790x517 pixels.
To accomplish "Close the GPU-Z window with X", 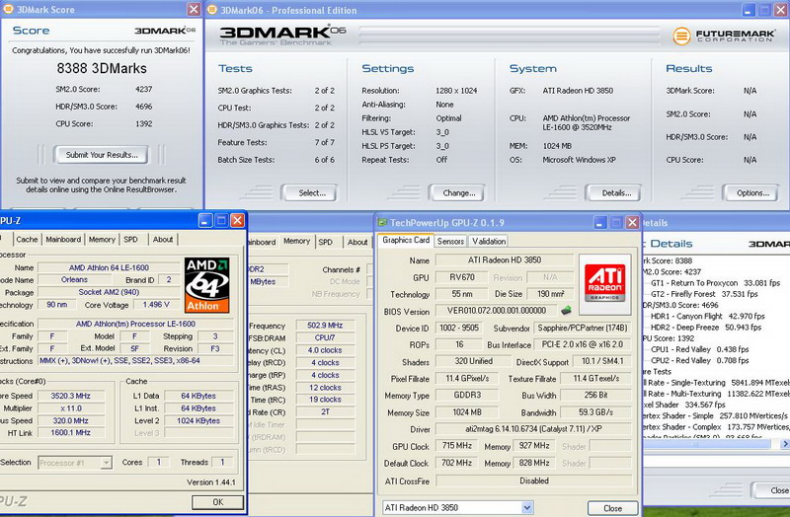I will pyautogui.click(x=632, y=223).
